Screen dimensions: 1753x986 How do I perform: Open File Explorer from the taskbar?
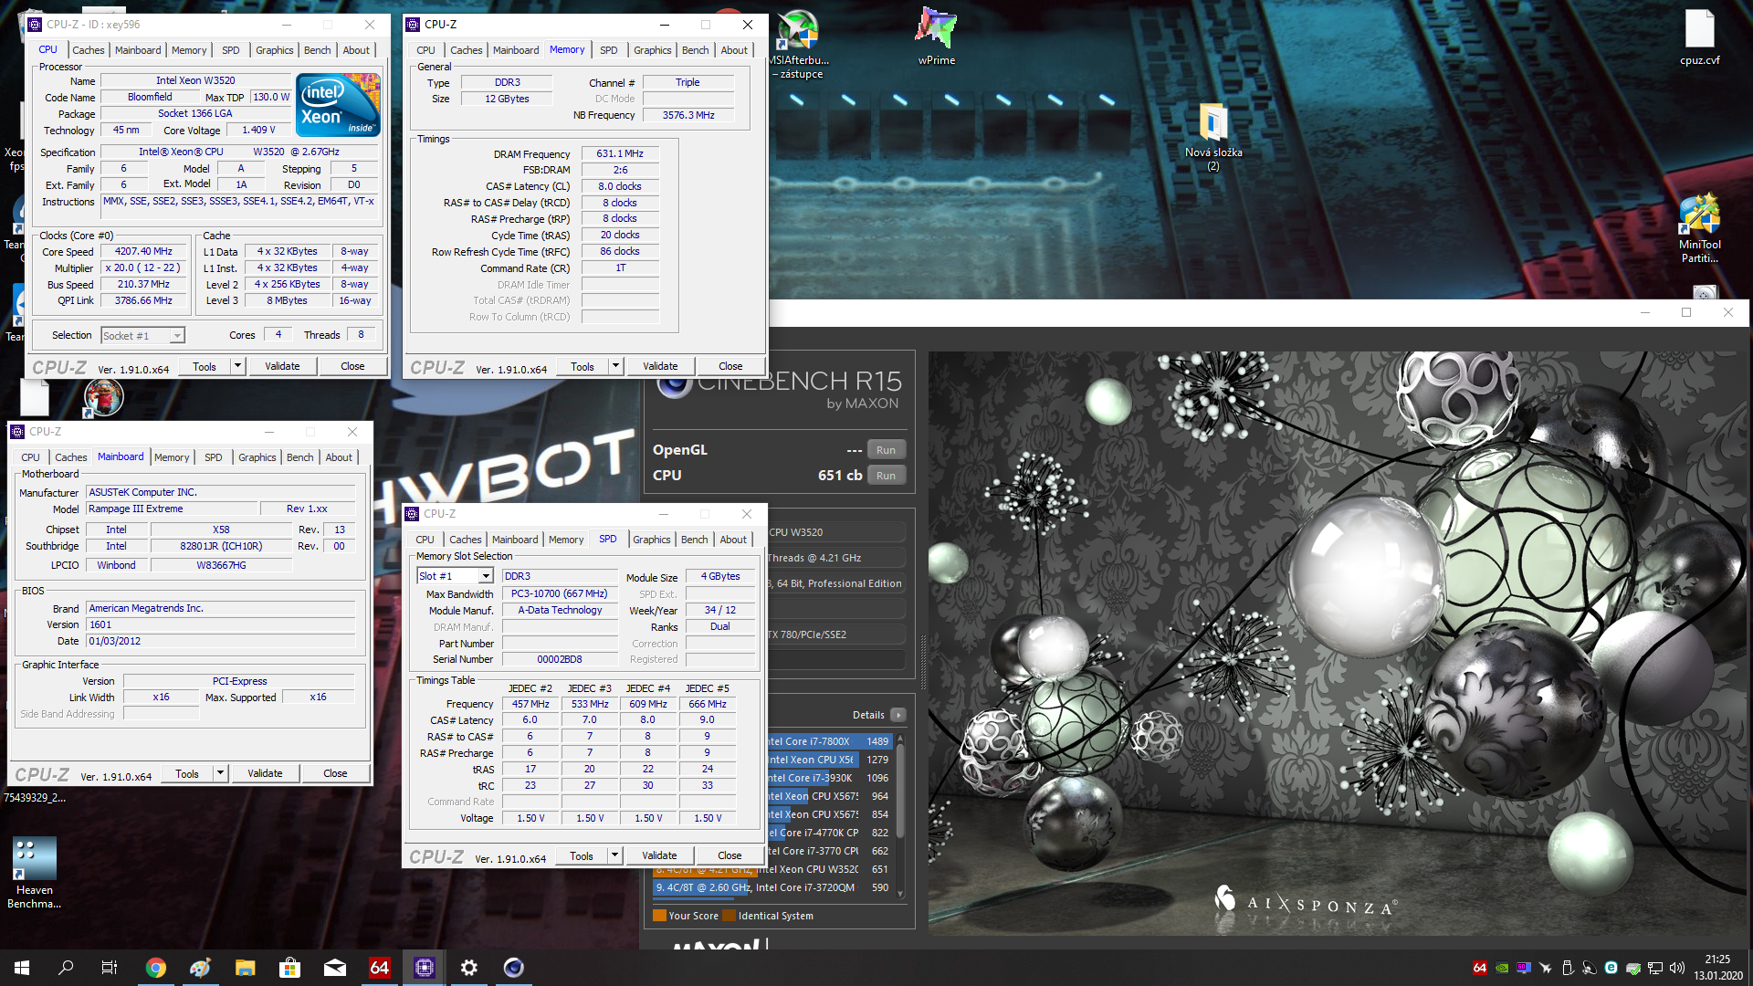pos(245,968)
